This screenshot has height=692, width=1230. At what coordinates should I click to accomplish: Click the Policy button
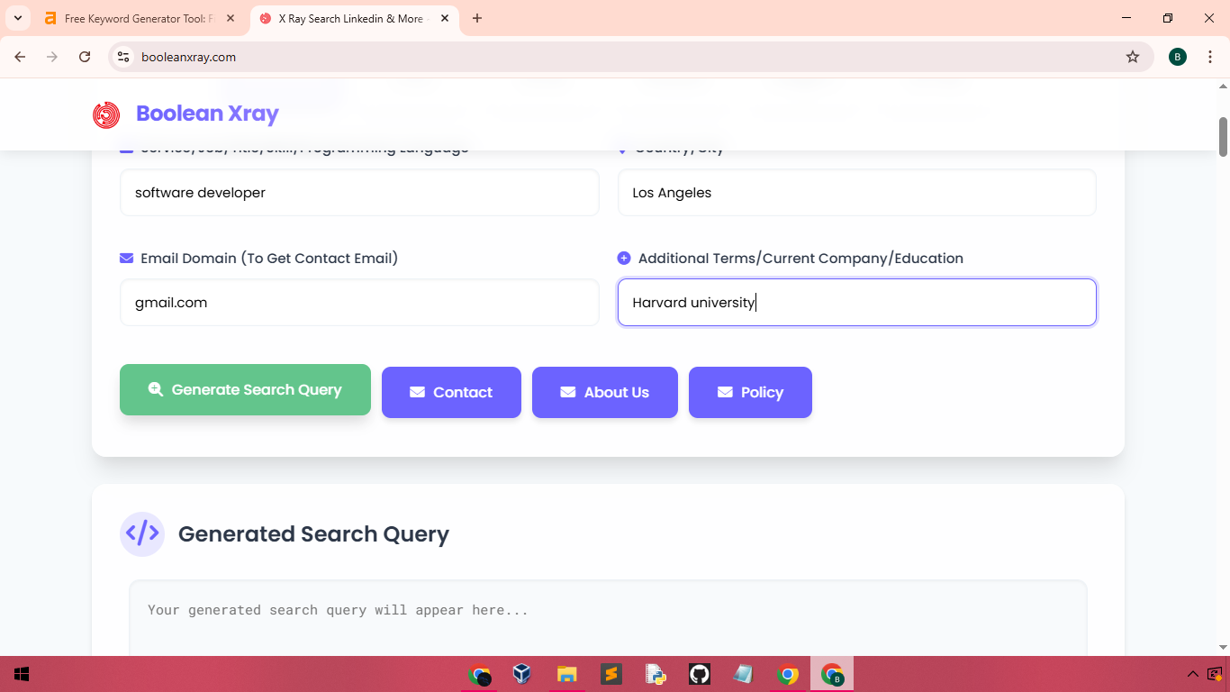[x=750, y=392]
